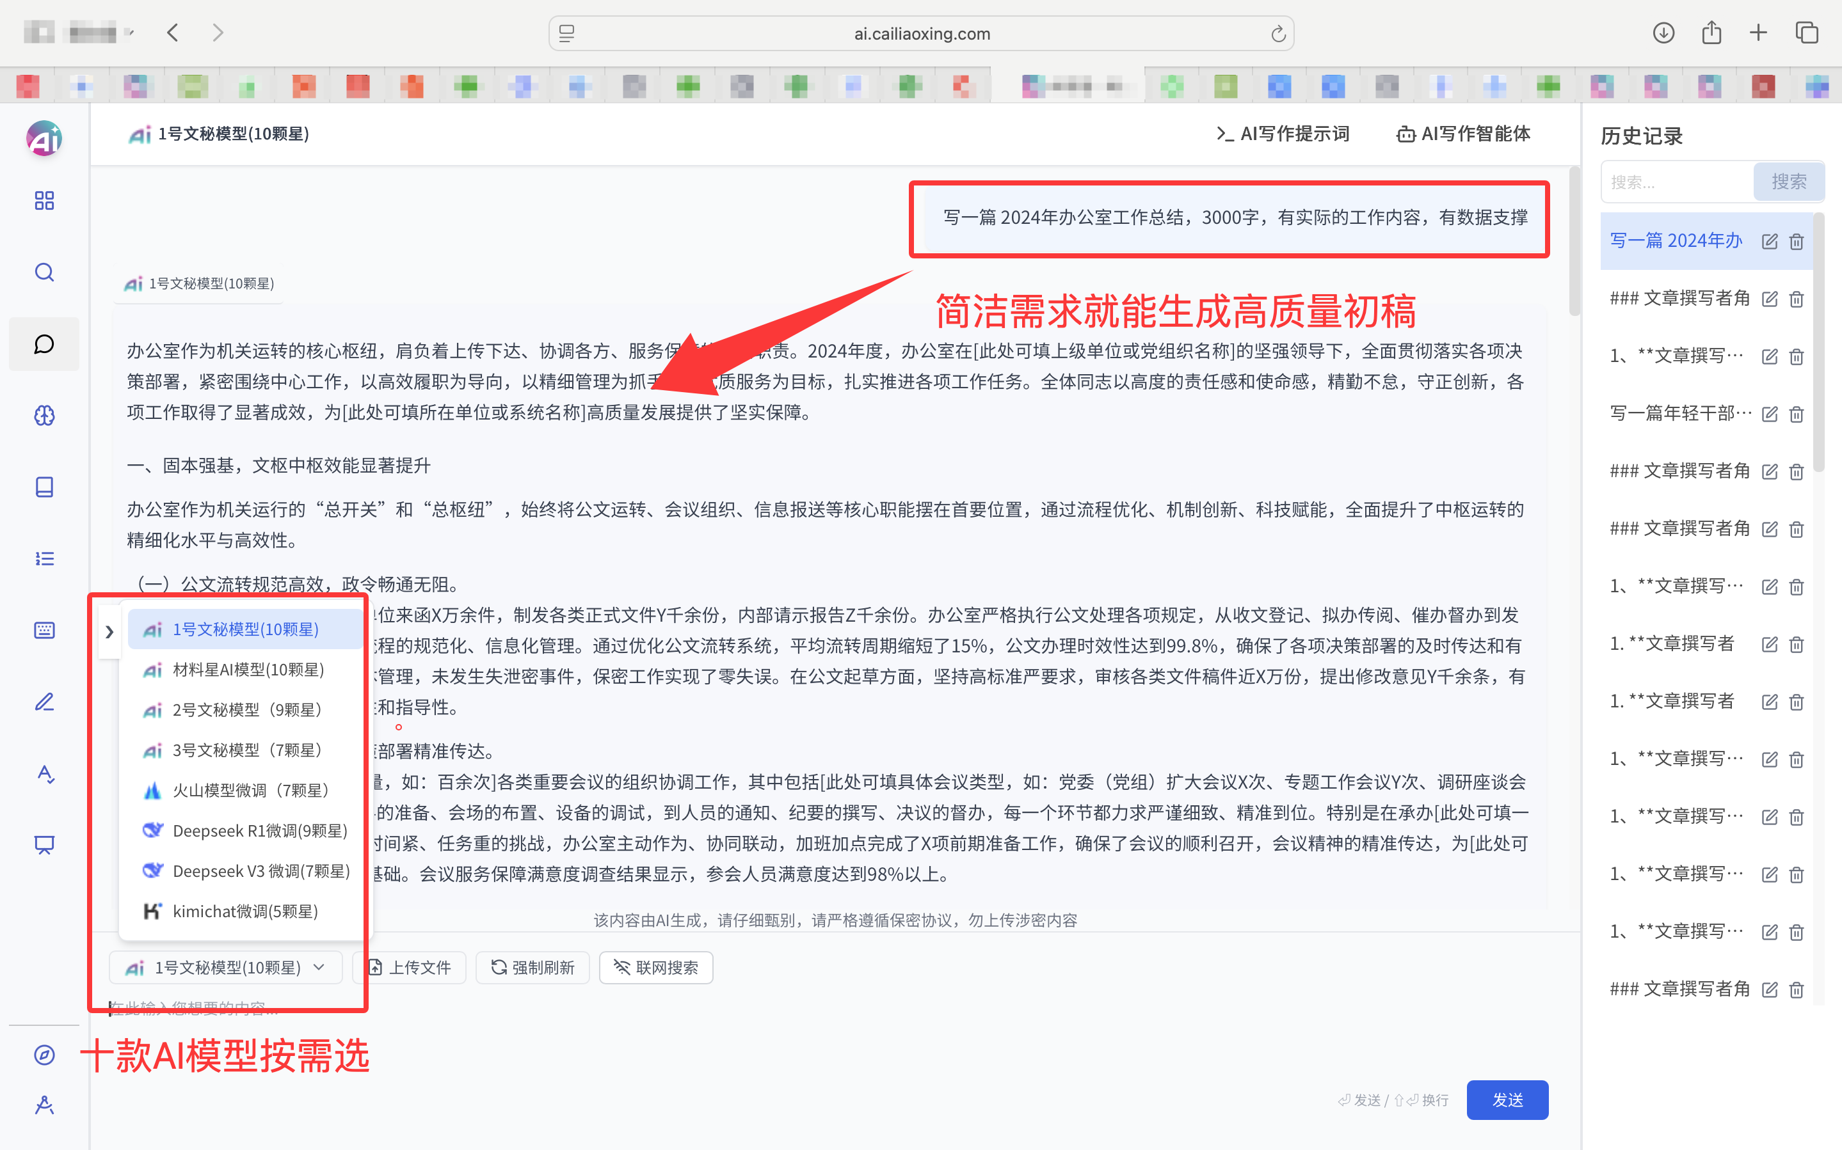The image size is (1842, 1150).
Task: Click the Safari address bar
Action: (x=922, y=33)
